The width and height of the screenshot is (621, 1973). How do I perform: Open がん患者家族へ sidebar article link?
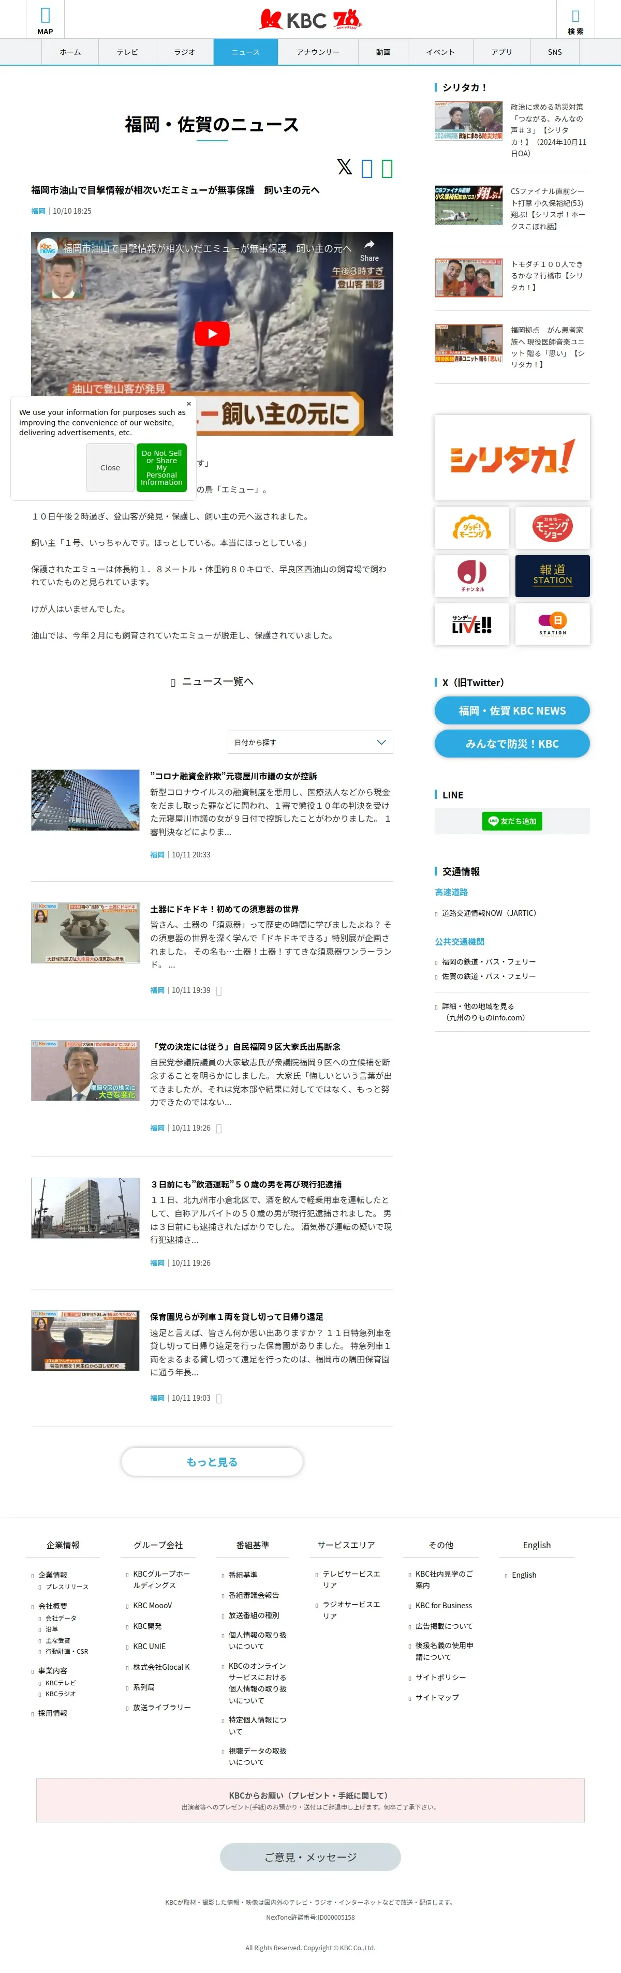click(548, 347)
